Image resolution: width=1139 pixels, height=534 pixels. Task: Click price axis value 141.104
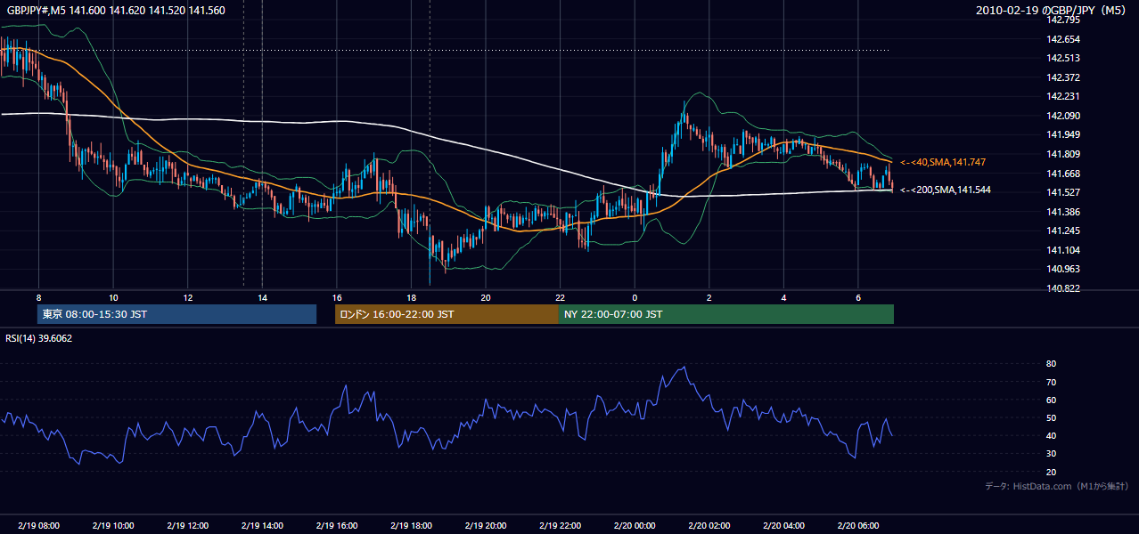click(1062, 250)
